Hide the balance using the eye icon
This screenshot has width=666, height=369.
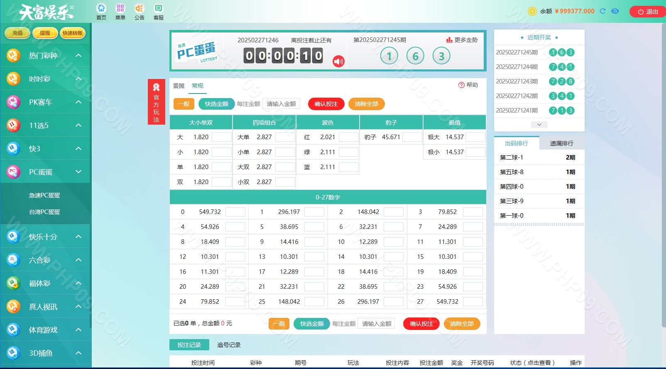(x=615, y=11)
